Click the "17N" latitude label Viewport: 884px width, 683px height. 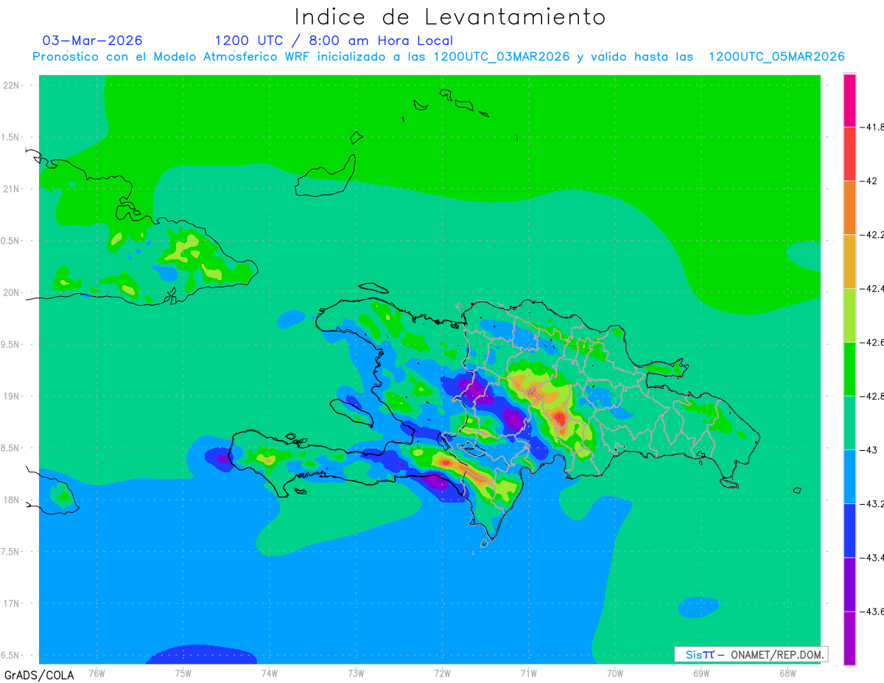[x=12, y=603]
